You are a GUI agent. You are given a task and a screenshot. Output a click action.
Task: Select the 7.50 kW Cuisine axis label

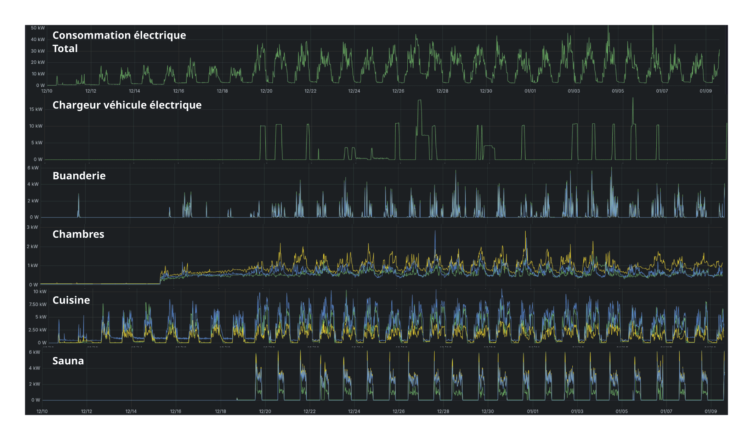38,305
